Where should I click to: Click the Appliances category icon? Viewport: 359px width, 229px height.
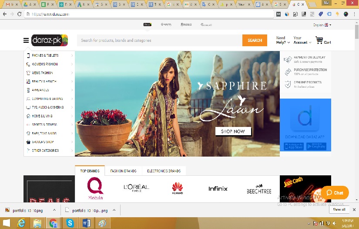[x=28, y=90]
